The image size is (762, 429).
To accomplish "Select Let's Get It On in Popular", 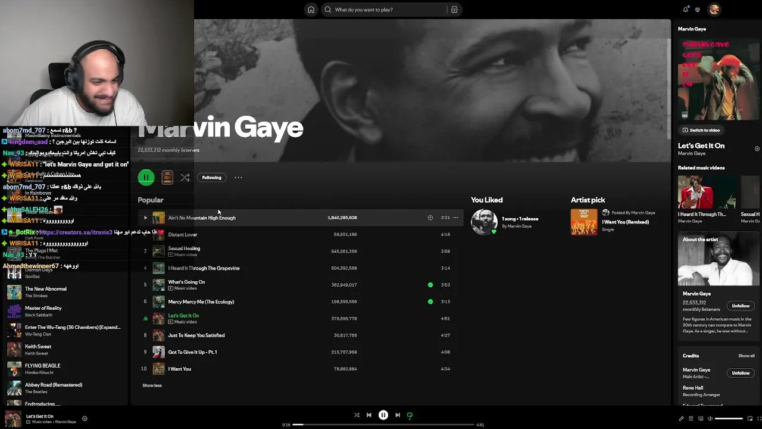I will tap(183, 316).
